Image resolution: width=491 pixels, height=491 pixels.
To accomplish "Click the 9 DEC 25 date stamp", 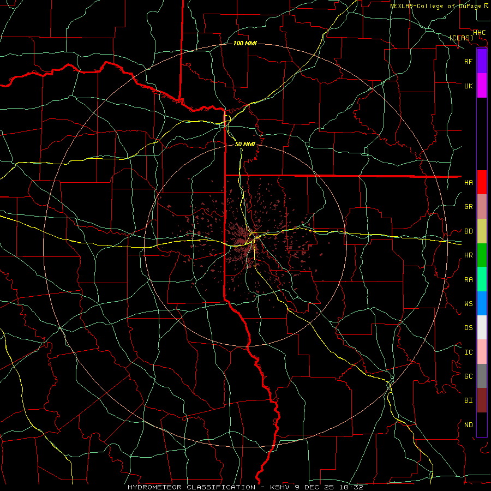I will (315, 487).
